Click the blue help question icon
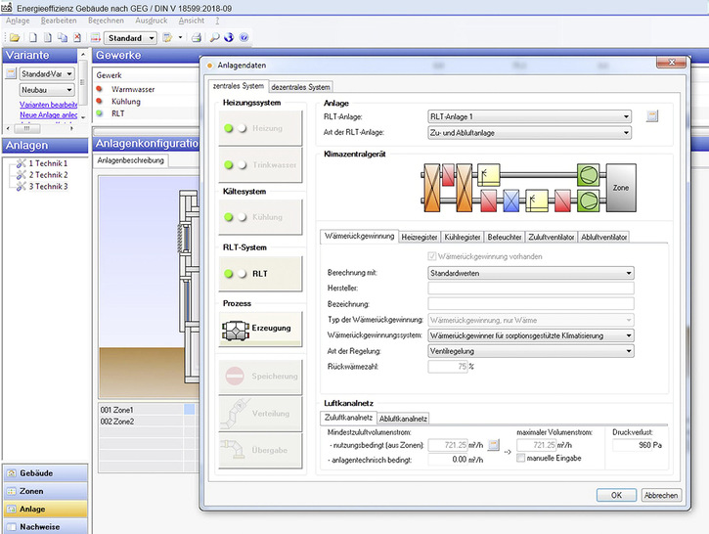709x534 pixels. pos(244,38)
